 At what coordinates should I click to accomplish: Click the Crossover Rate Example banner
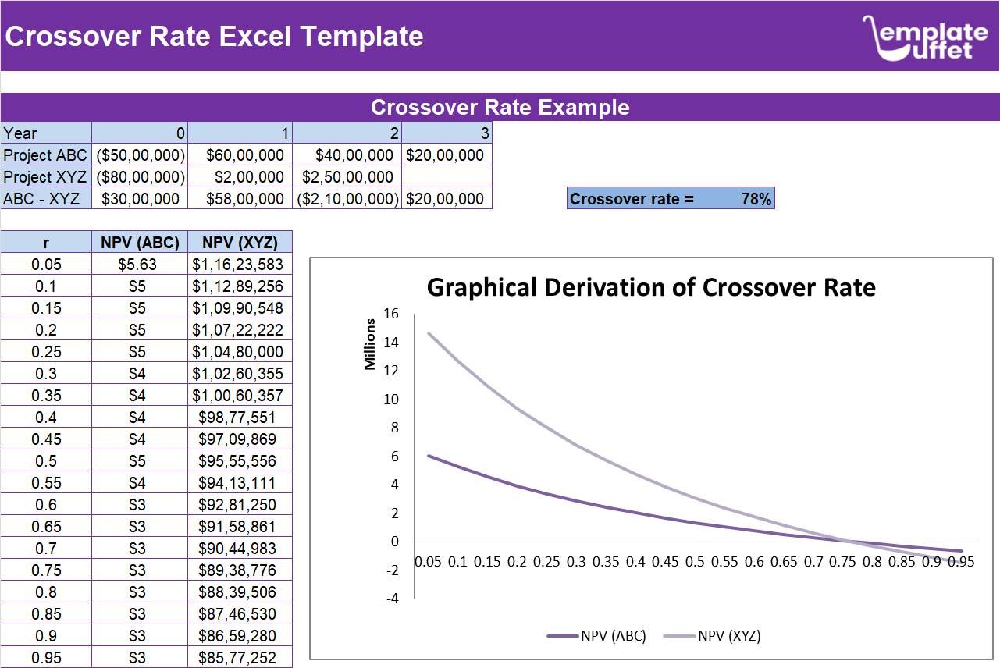tap(500, 108)
